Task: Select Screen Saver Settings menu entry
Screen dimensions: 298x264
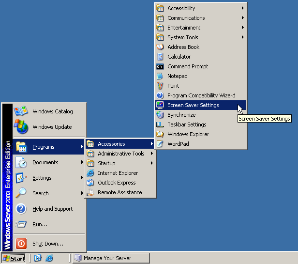Action: pos(193,105)
